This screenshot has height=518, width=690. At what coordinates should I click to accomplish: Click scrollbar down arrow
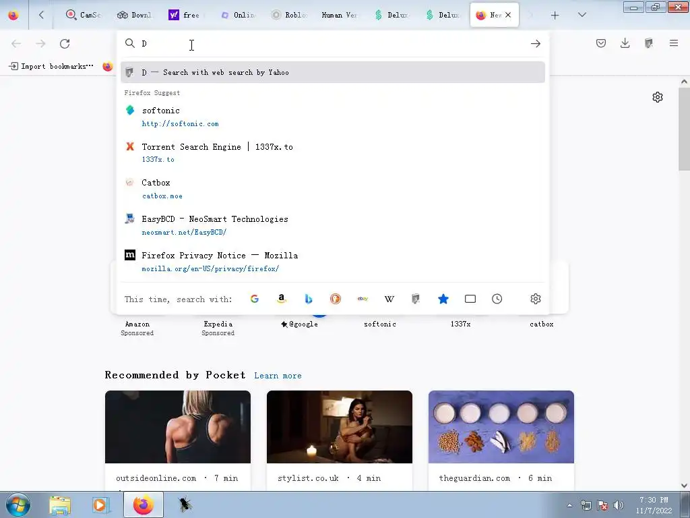[x=685, y=486]
